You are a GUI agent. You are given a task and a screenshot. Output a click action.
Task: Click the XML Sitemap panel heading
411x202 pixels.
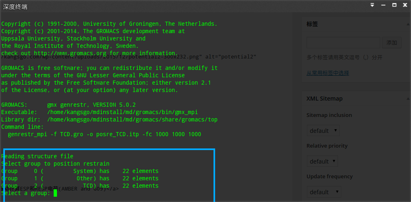[324, 99]
